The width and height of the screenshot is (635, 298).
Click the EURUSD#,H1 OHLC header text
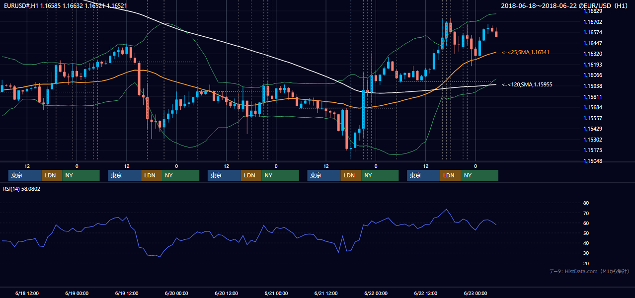click(65, 5)
